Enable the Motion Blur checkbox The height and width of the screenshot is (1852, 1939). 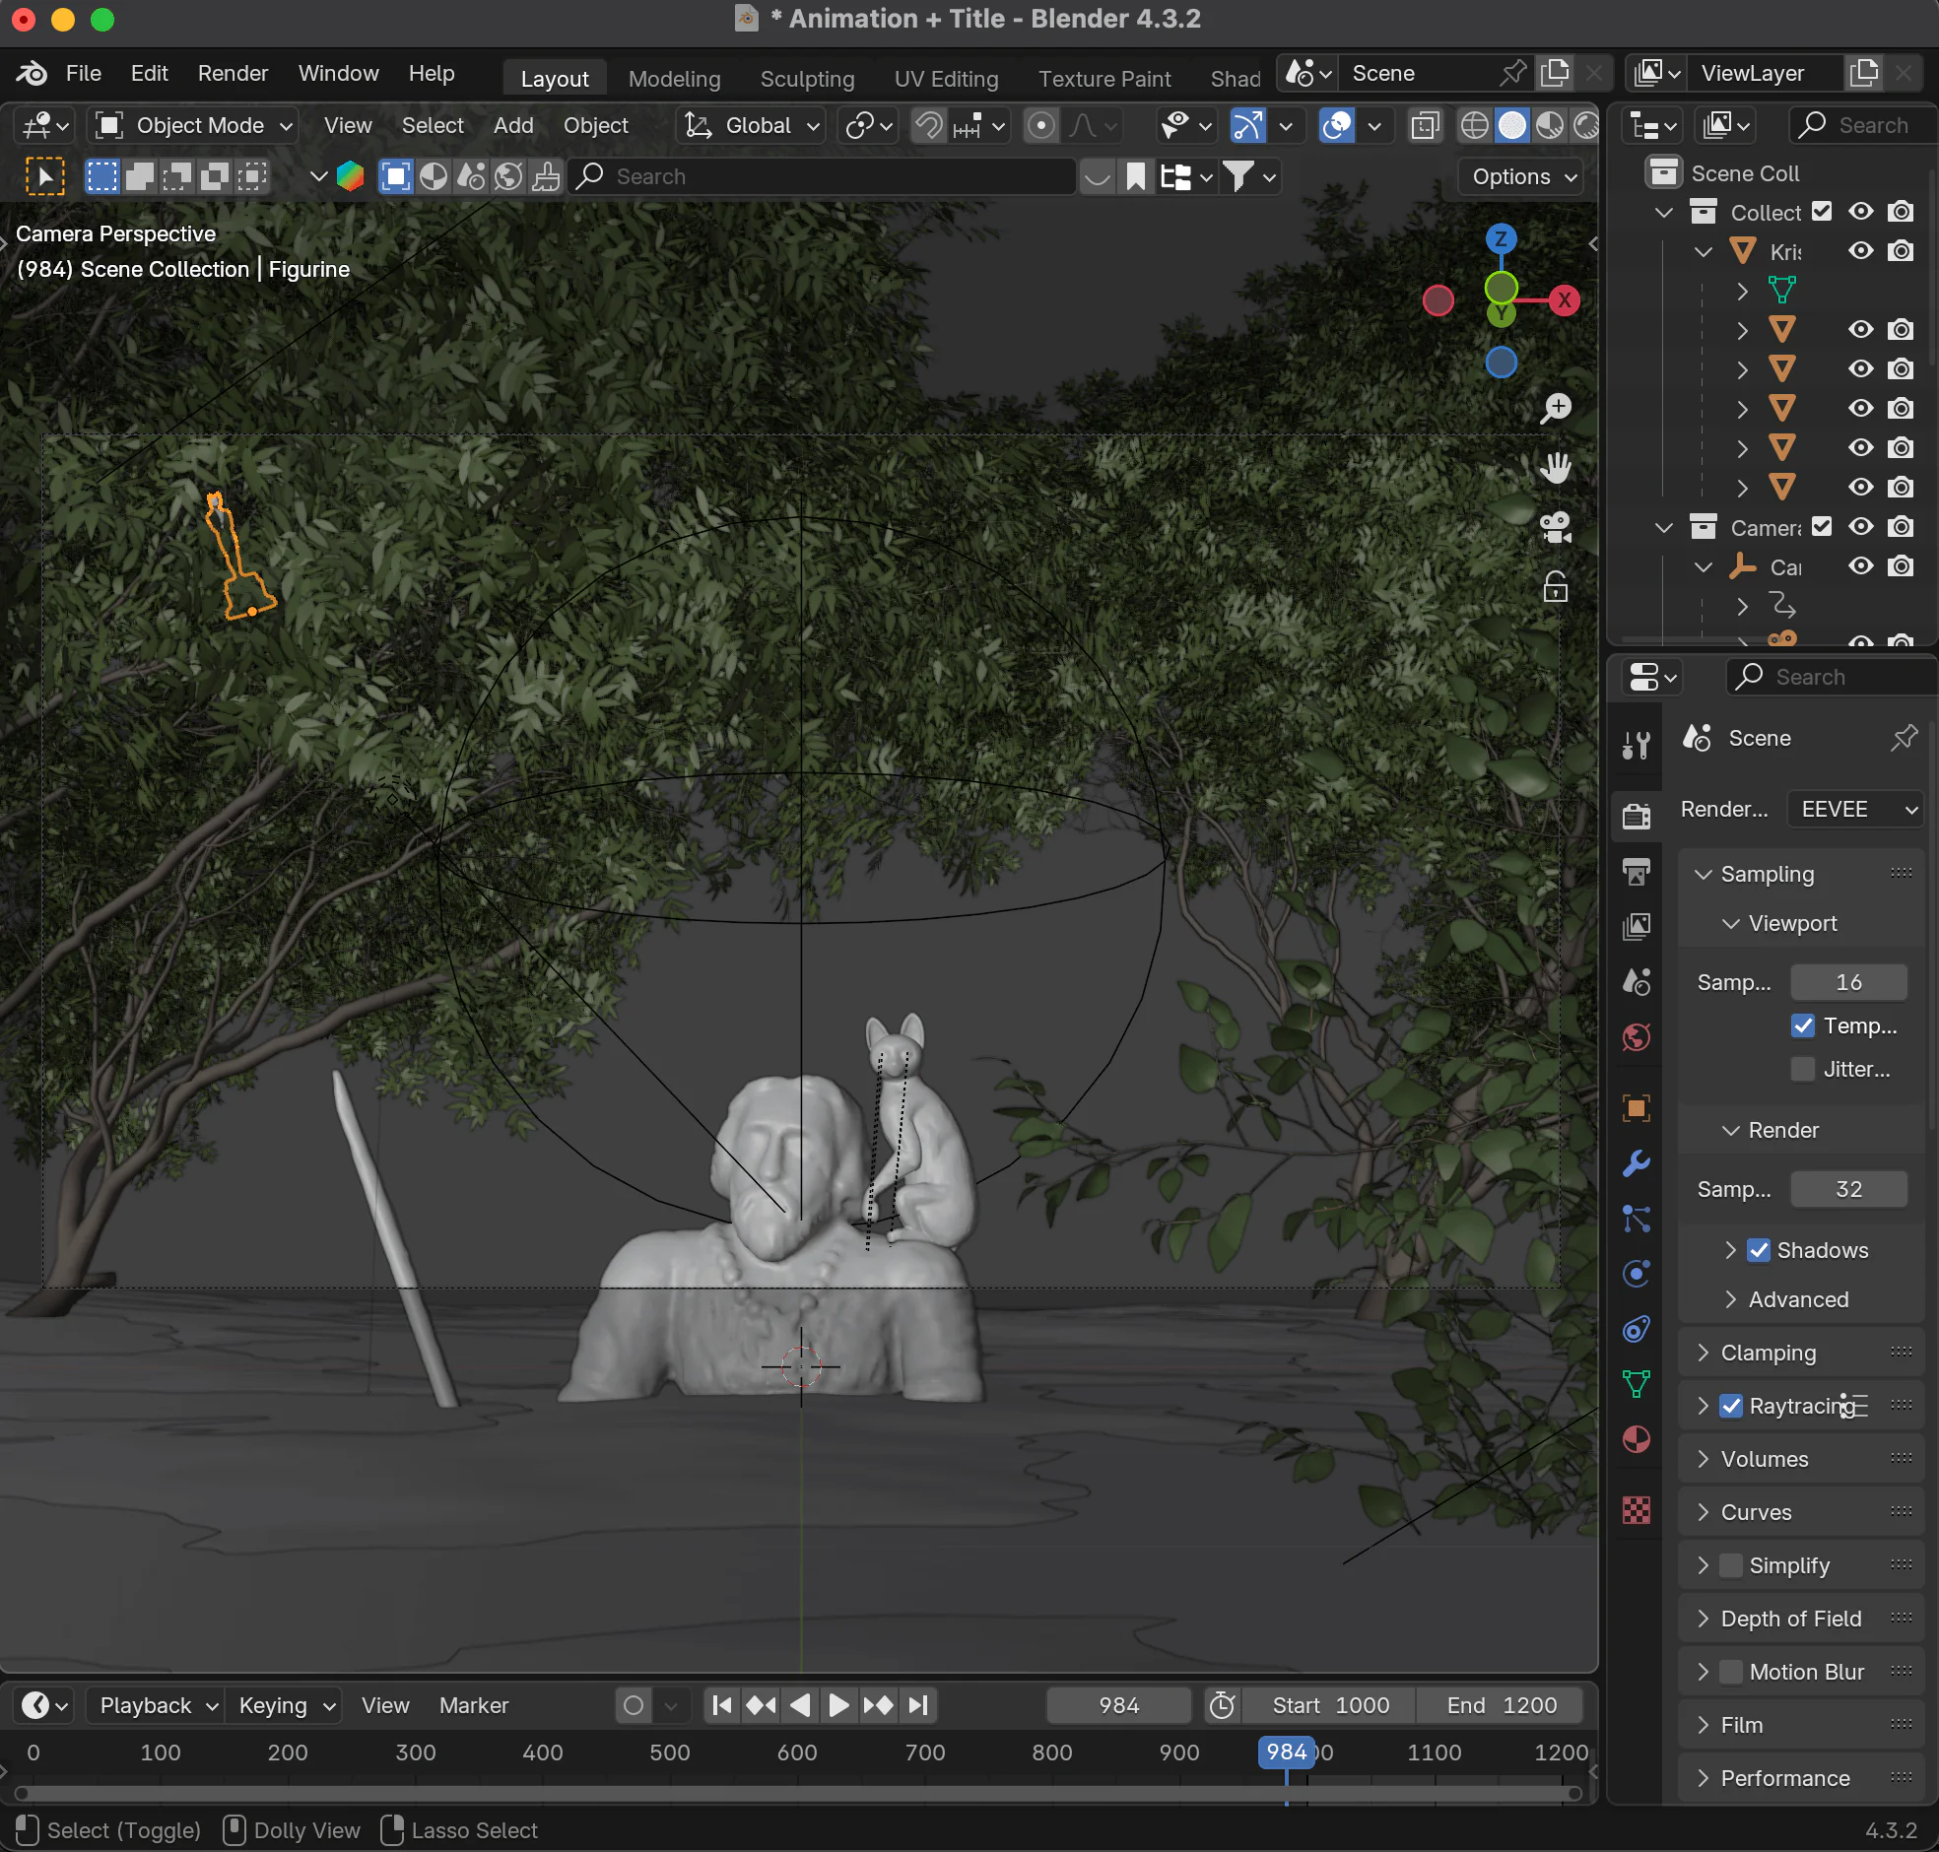click(x=1731, y=1672)
